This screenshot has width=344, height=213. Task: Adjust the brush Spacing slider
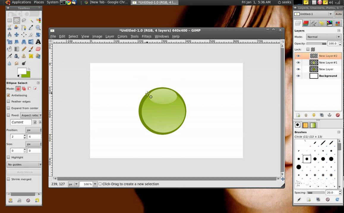pyautogui.click(x=316, y=193)
